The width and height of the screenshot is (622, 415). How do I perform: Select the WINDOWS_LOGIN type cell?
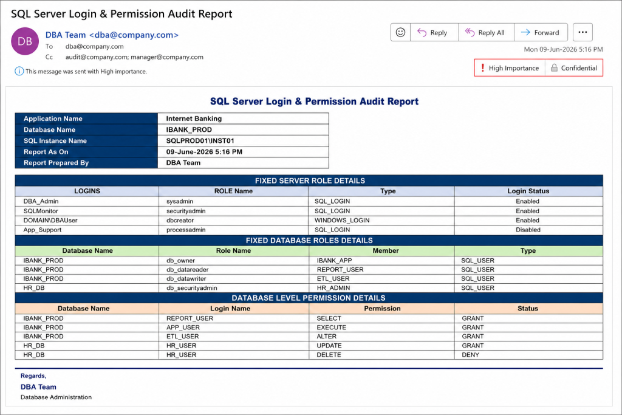(381, 221)
